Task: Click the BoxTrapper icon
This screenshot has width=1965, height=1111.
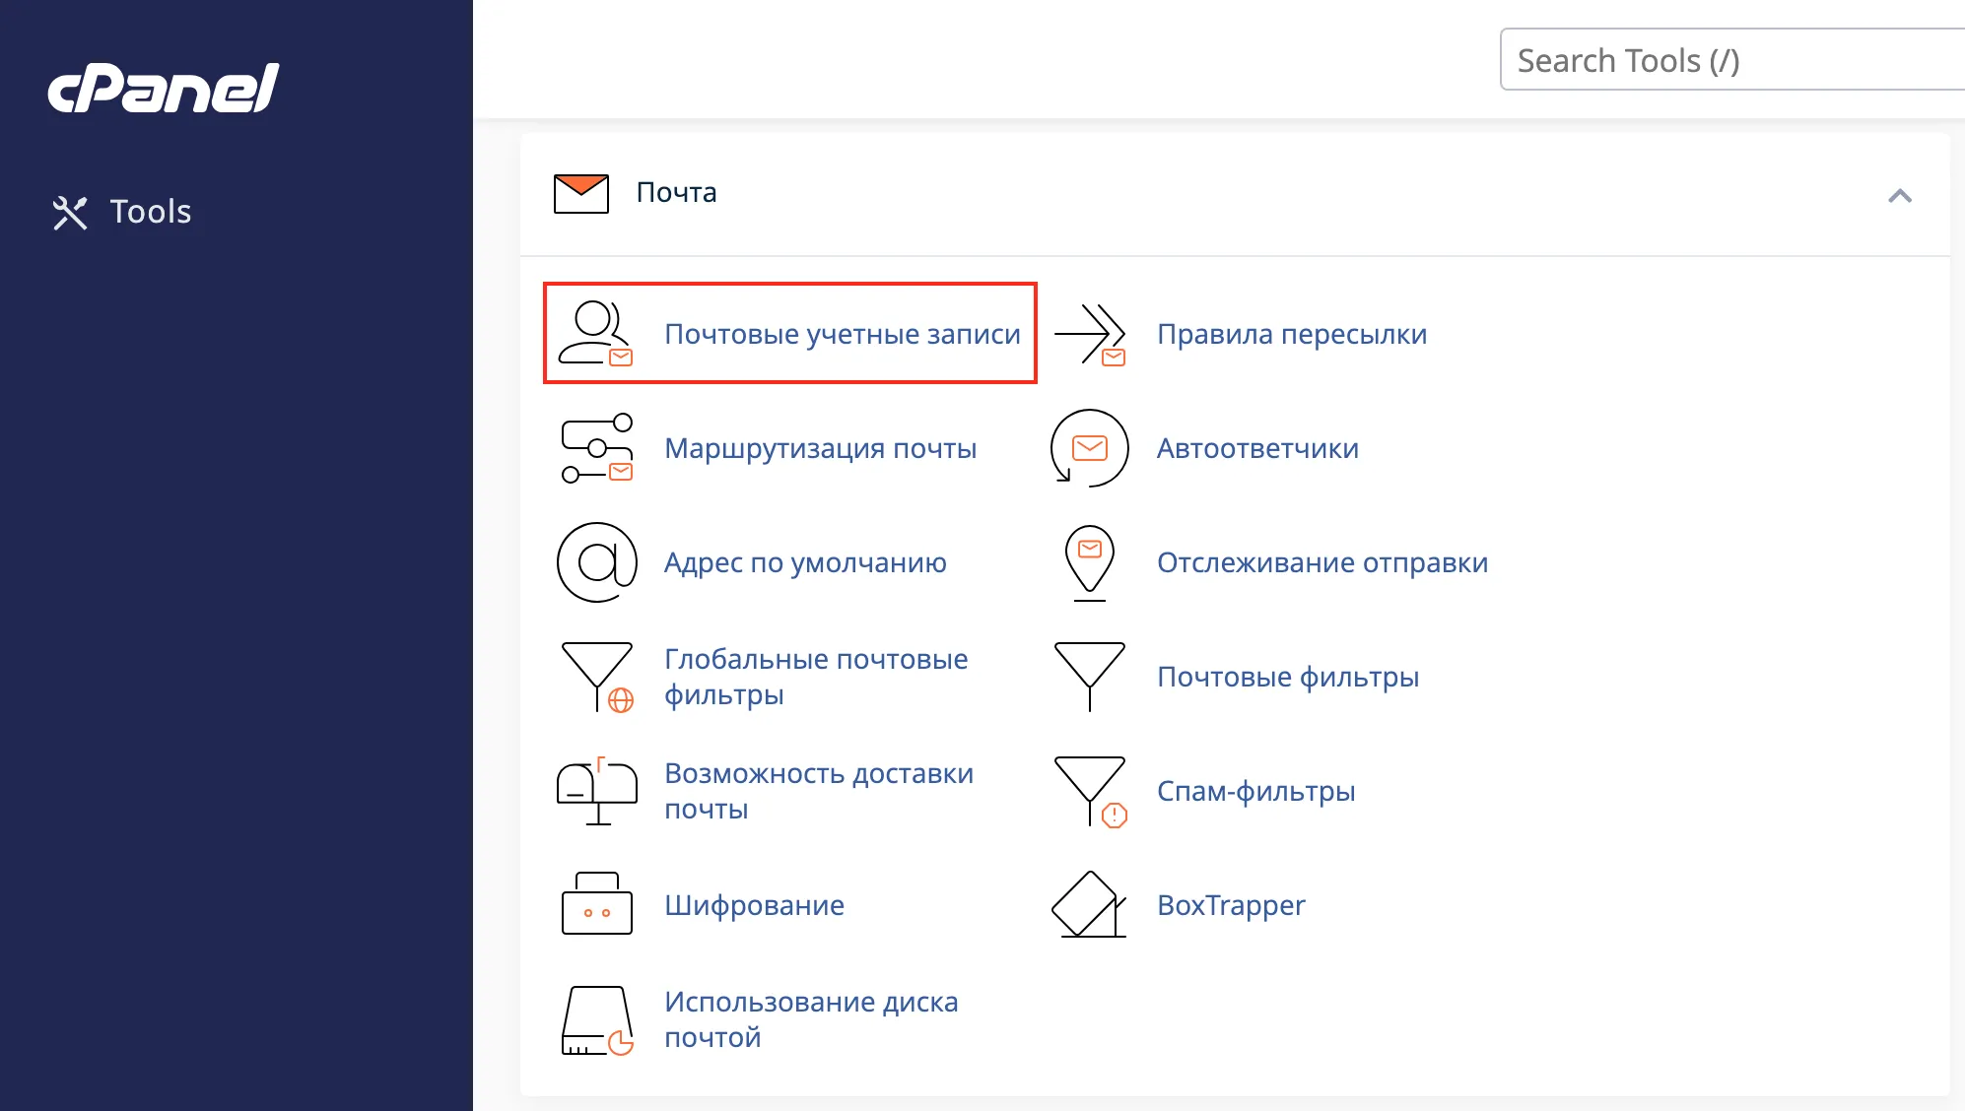Action: coord(1090,903)
